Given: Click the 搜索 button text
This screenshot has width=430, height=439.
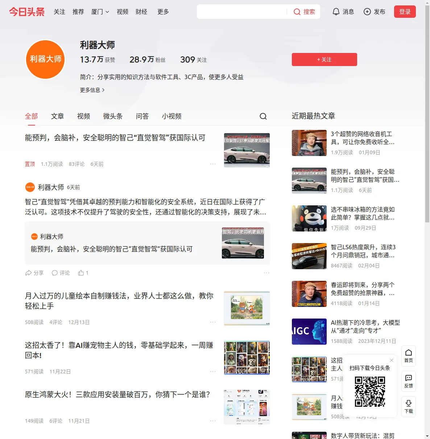Looking at the screenshot, I should point(309,12).
